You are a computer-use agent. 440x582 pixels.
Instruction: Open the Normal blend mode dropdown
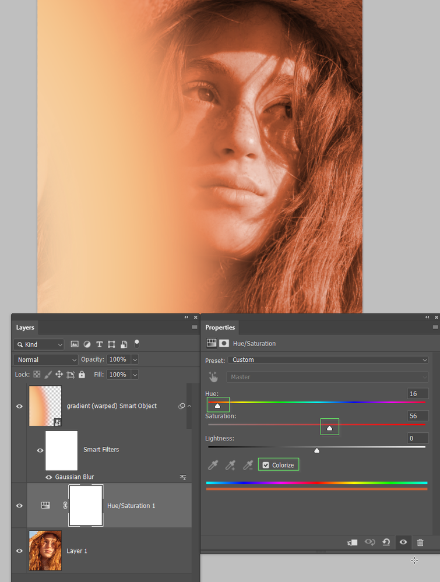(x=45, y=359)
